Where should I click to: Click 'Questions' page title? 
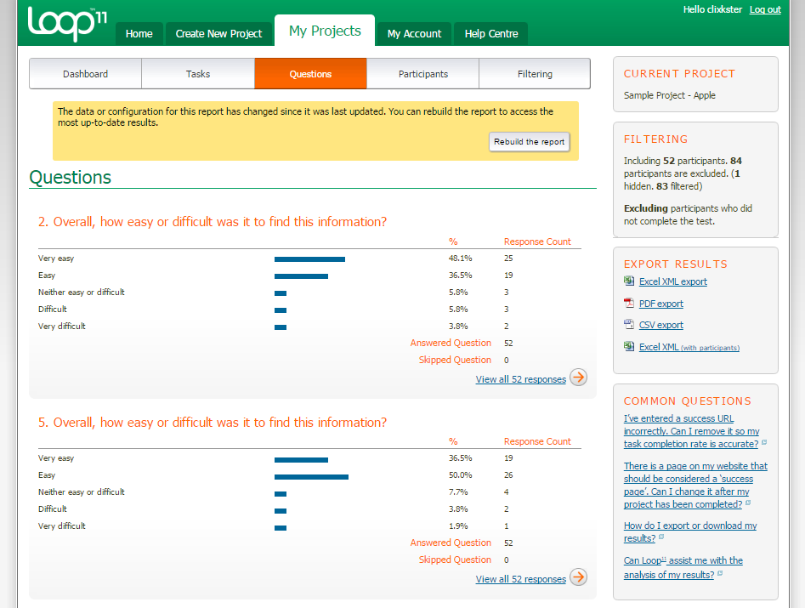(x=71, y=177)
